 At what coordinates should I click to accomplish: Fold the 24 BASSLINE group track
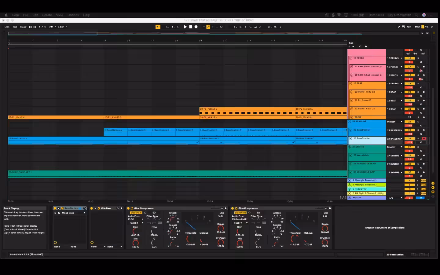pos(350,122)
